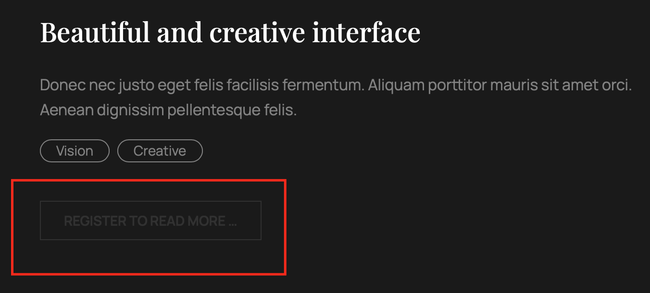
Task: Click the Donec nec justo sentence
Action: pyautogui.click(x=202, y=85)
